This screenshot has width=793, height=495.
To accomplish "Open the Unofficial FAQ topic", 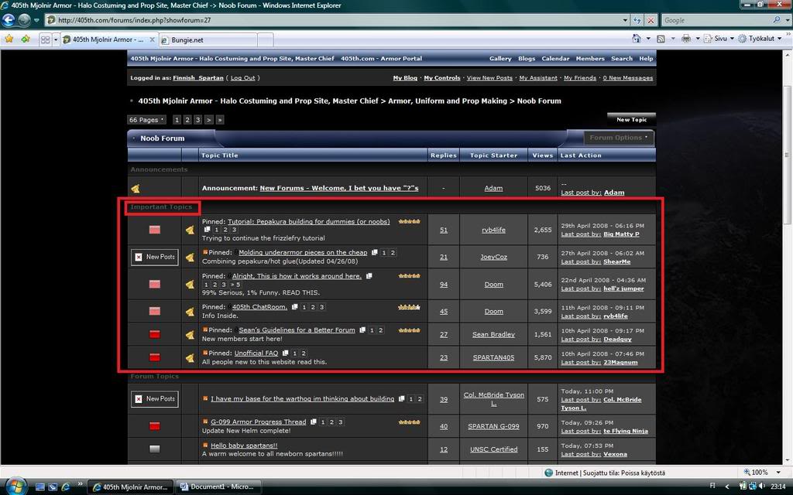I will pos(256,353).
